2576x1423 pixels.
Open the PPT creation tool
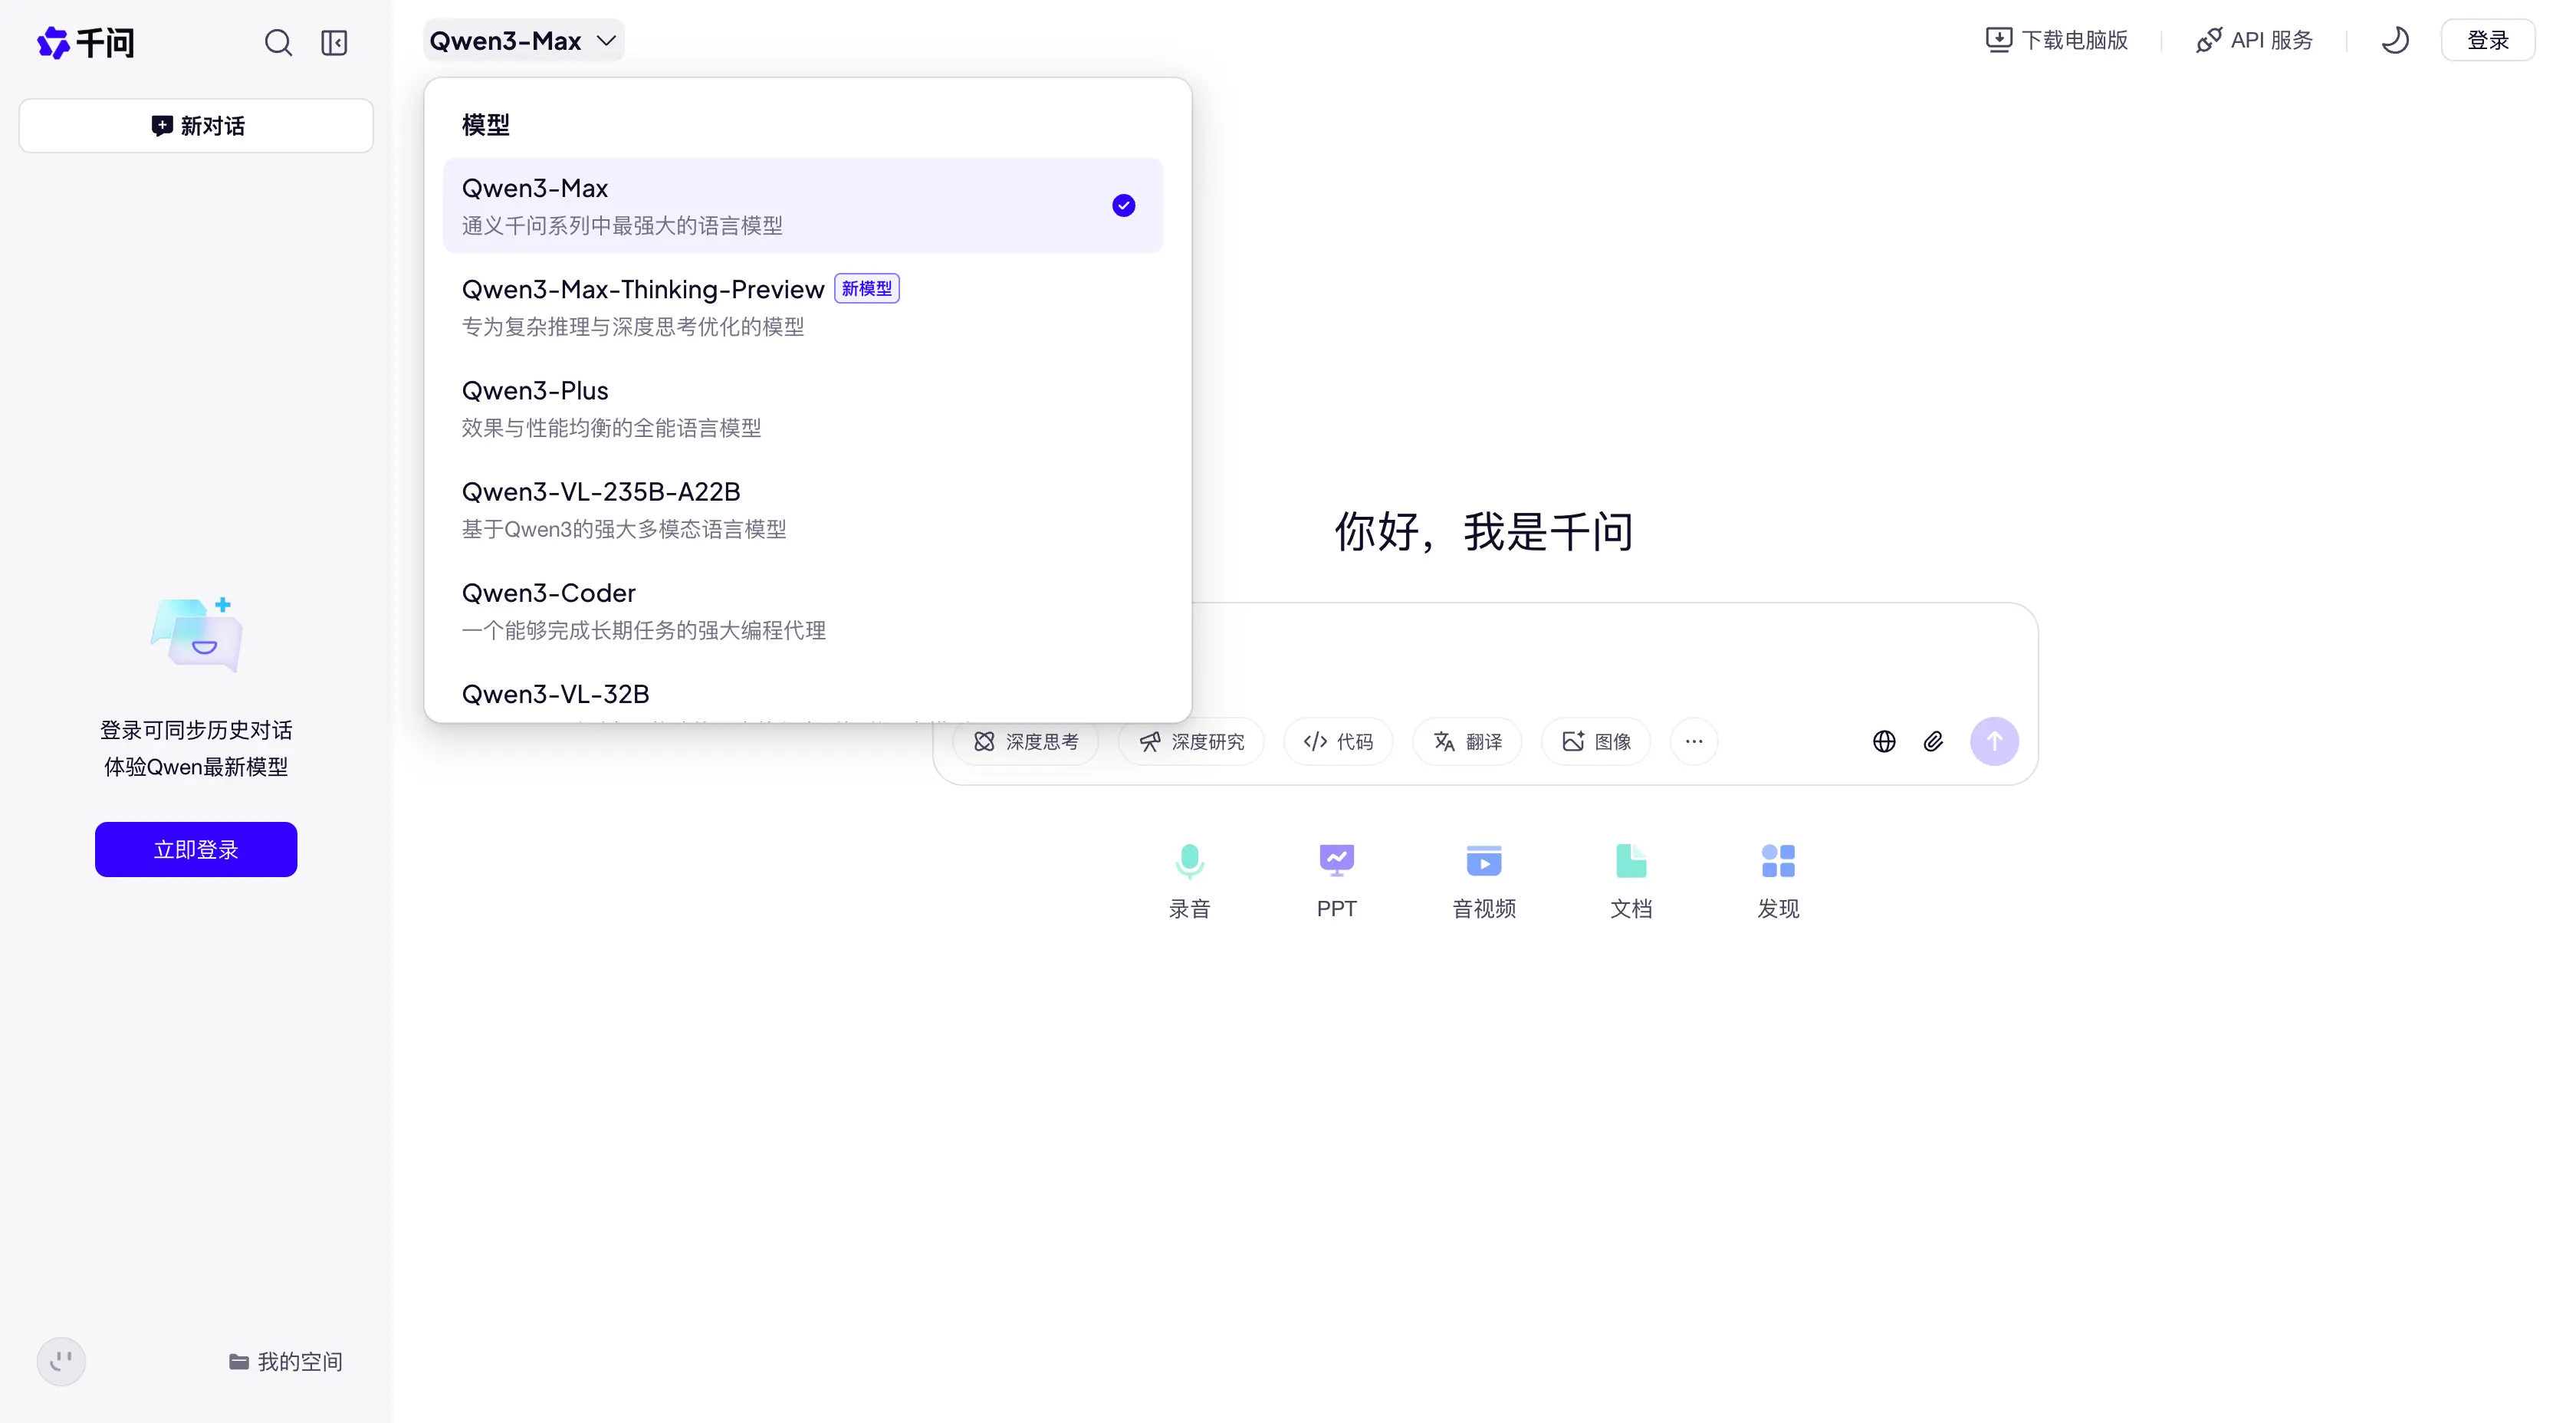[x=1336, y=879]
